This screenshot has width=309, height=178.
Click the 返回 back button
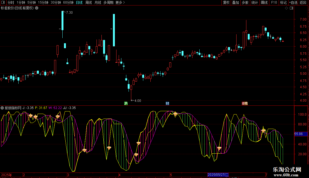303,2
